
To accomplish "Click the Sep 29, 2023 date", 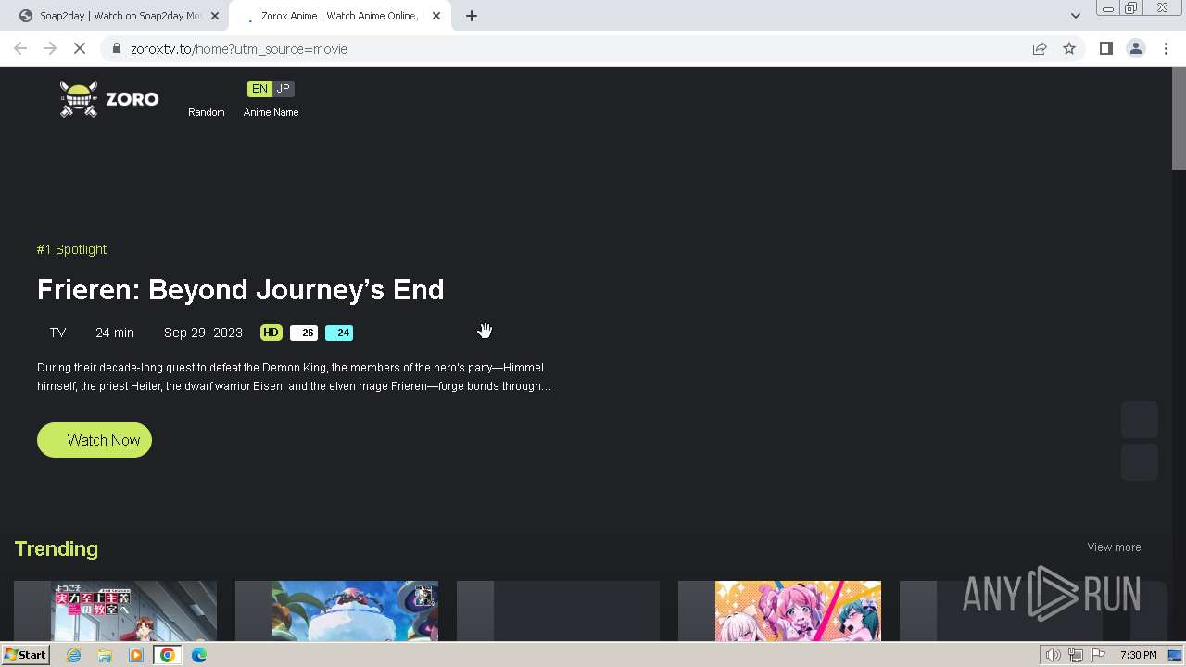I will [x=203, y=333].
